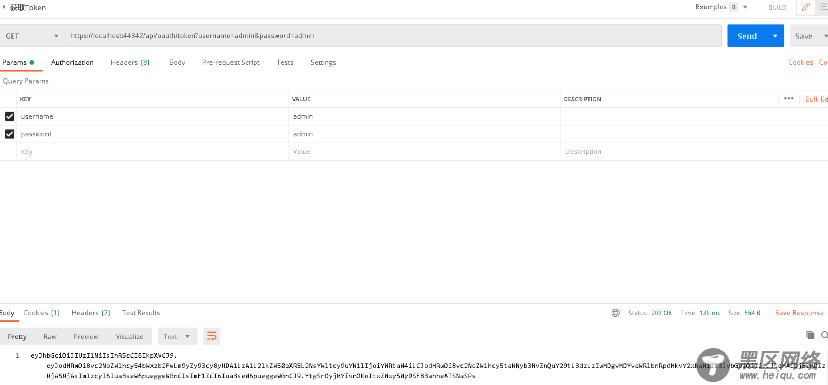
Task: Click the empty Value field
Action: coord(424,152)
